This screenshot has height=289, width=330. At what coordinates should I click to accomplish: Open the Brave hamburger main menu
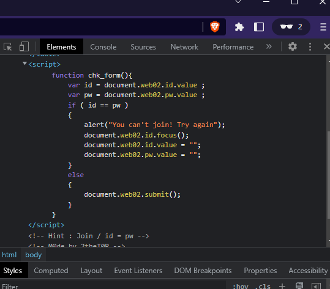[x=323, y=27]
